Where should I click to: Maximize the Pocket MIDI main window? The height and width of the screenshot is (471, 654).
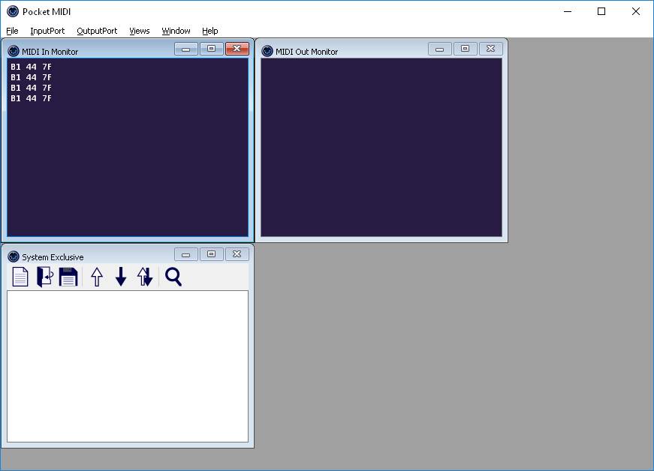tap(601, 12)
